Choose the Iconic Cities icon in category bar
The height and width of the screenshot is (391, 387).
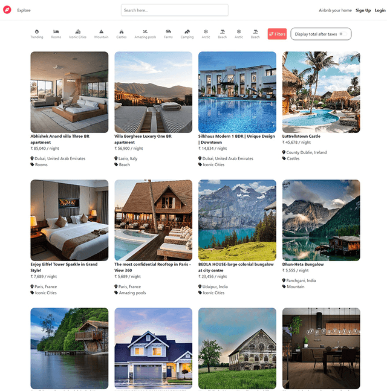pos(77,31)
